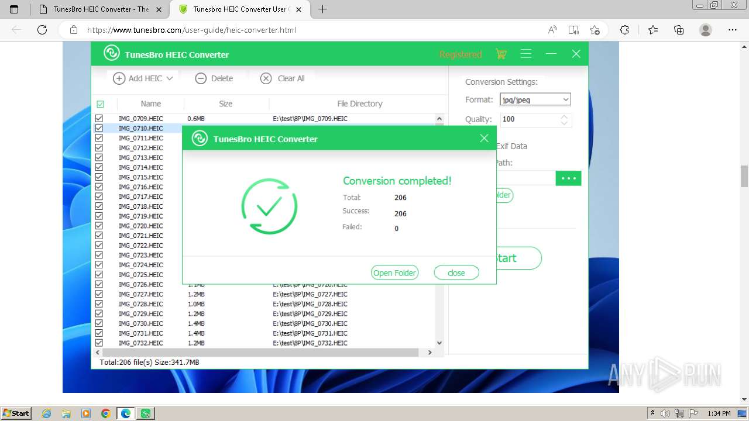Click the Registered link in header

click(x=461, y=54)
